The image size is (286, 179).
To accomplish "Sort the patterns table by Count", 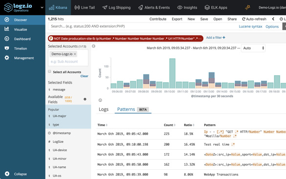I will click(170, 125).
